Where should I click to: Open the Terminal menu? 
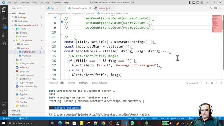56,3
